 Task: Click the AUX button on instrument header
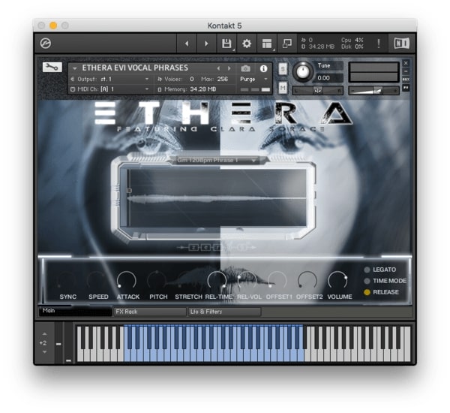tap(406, 80)
